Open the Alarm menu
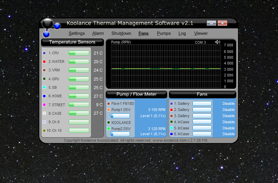The image size is (278, 183). (x=98, y=33)
